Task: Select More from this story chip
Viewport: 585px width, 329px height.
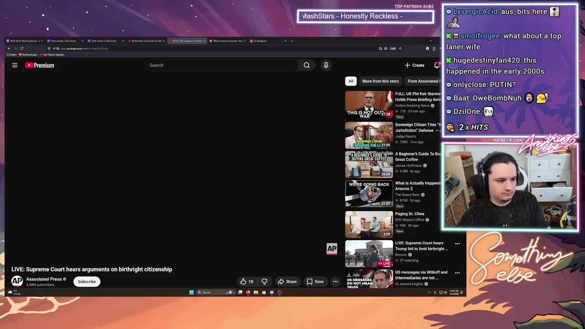Action: [x=380, y=81]
